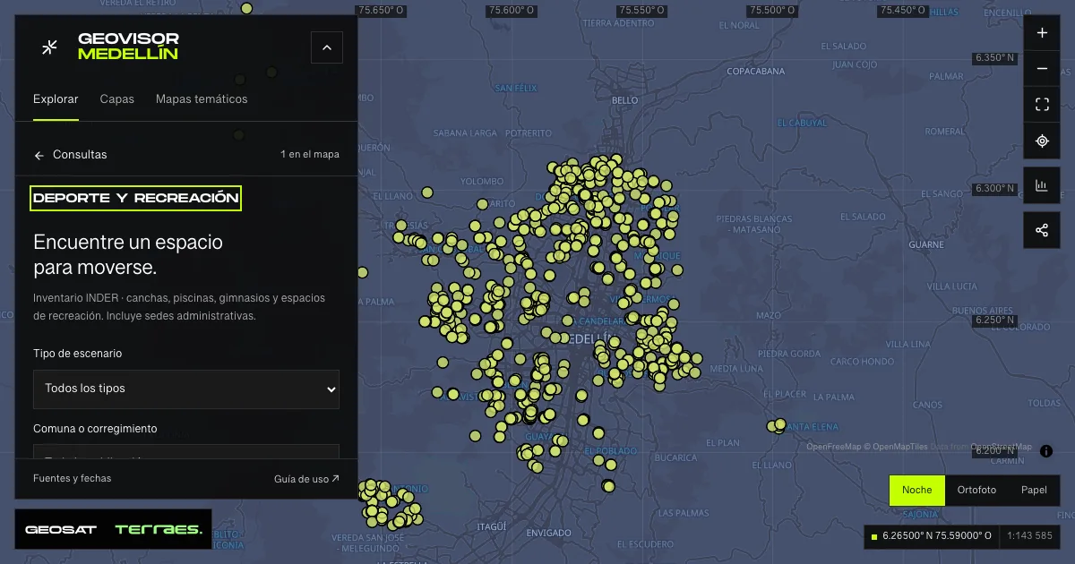Open the Mapas temáticos tab
This screenshot has height=564, width=1075.
coord(202,99)
